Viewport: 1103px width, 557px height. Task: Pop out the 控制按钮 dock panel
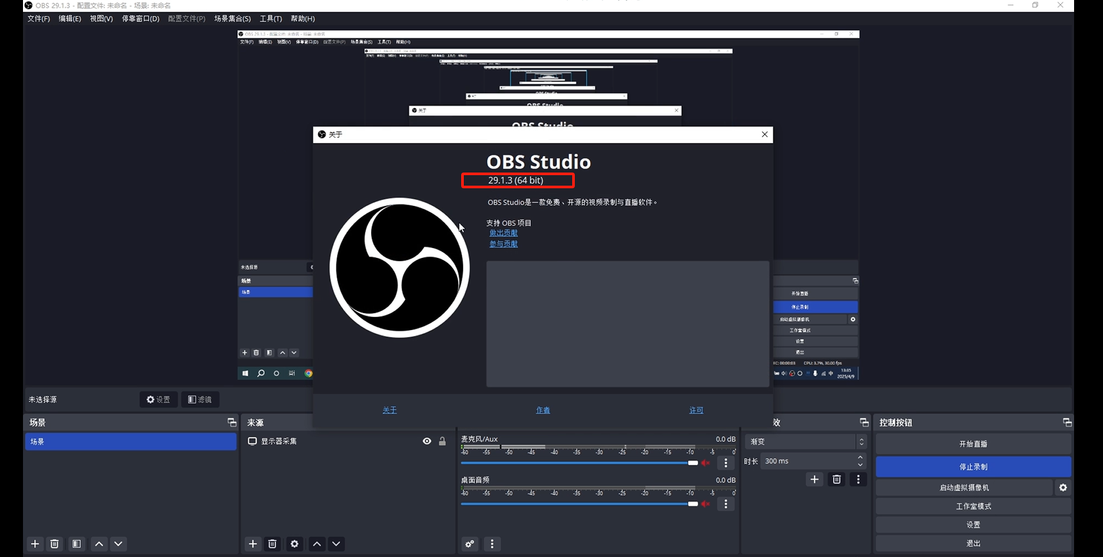pos(1067,423)
